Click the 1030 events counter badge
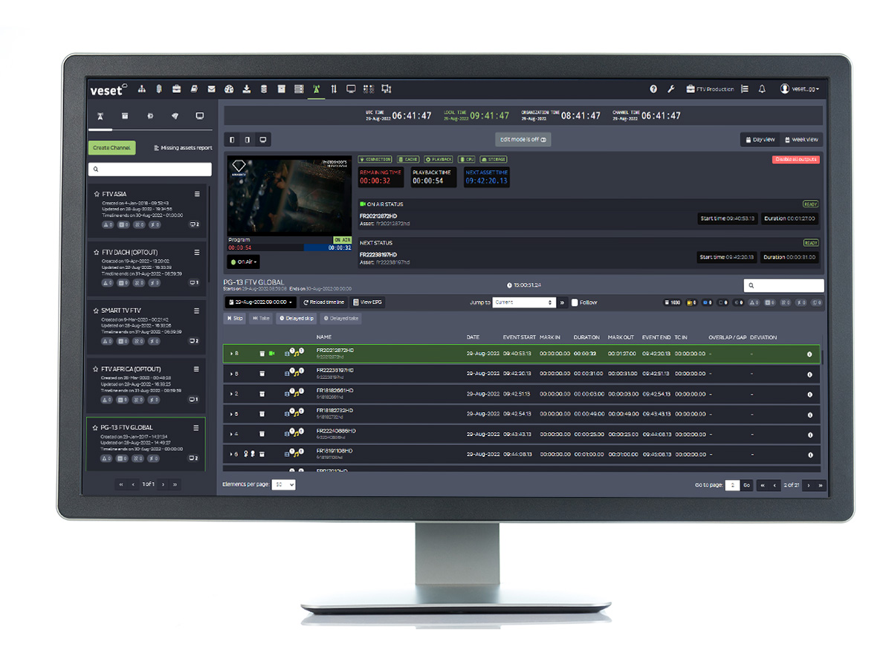892x656 pixels. point(672,303)
